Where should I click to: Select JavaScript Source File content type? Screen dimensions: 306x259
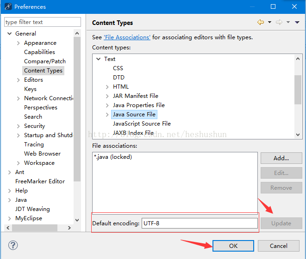[x=142, y=124]
